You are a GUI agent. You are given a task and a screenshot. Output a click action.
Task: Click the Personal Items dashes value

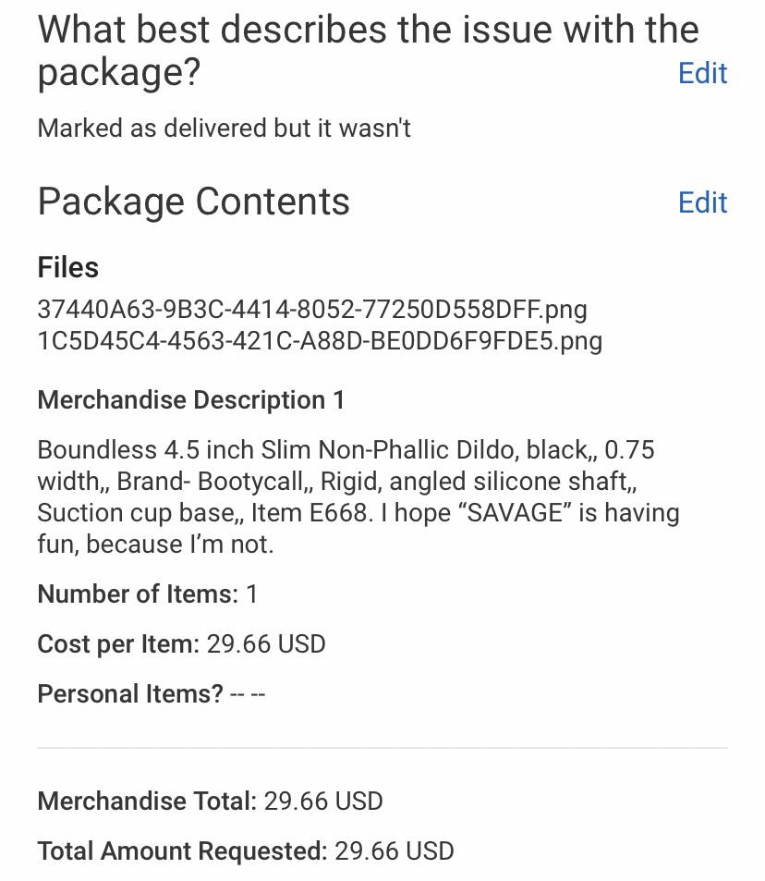(x=248, y=694)
